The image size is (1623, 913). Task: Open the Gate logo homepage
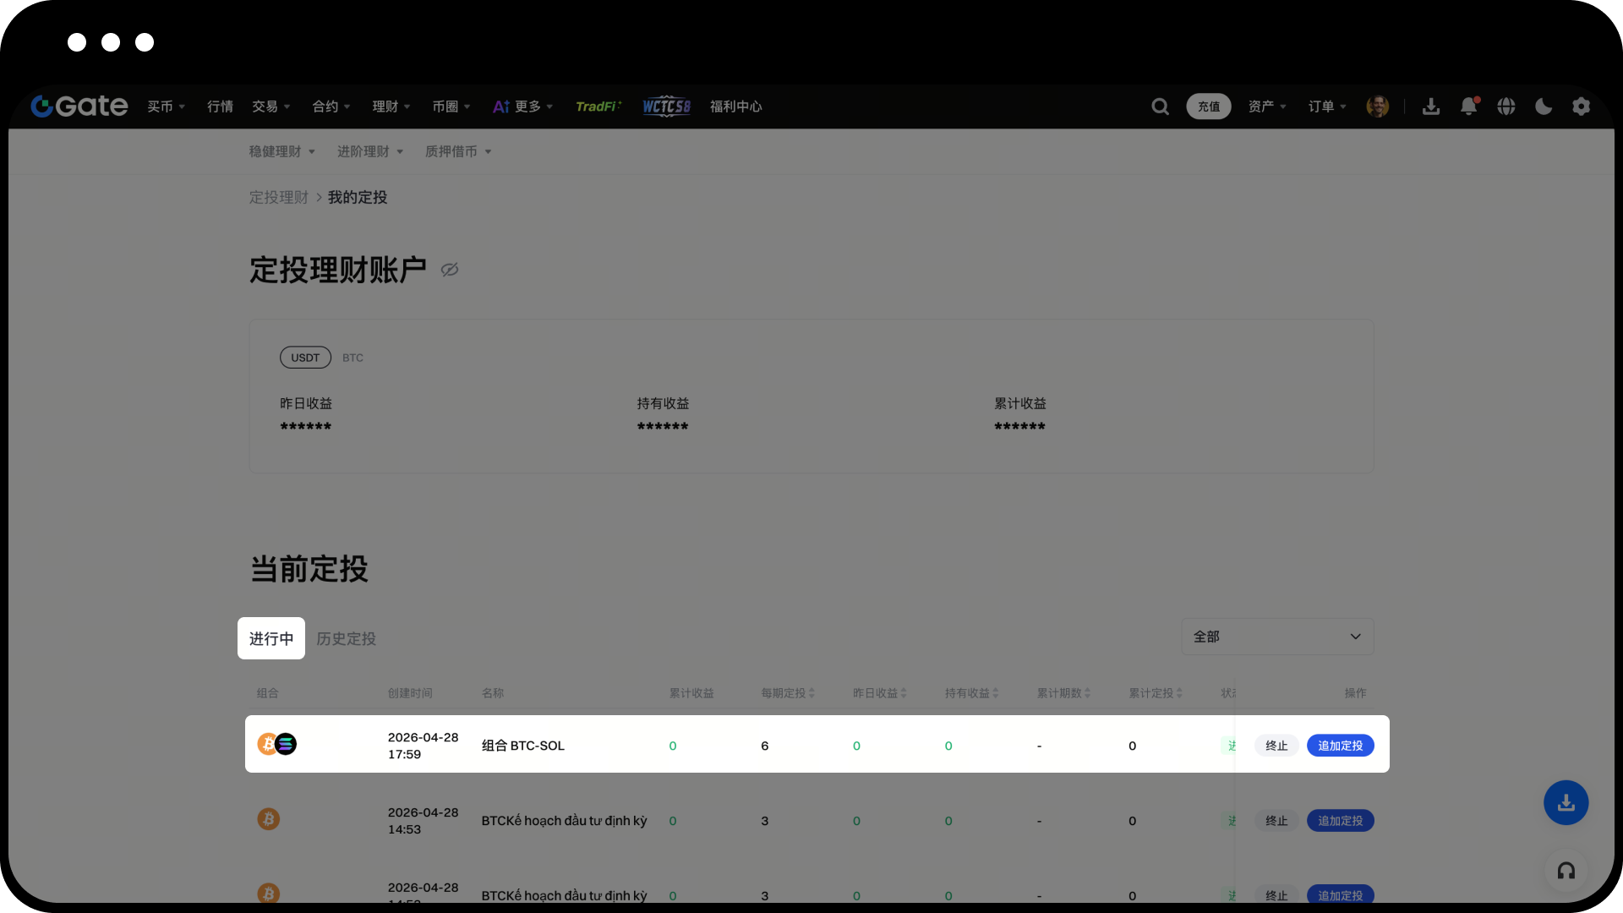(x=79, y=106)
